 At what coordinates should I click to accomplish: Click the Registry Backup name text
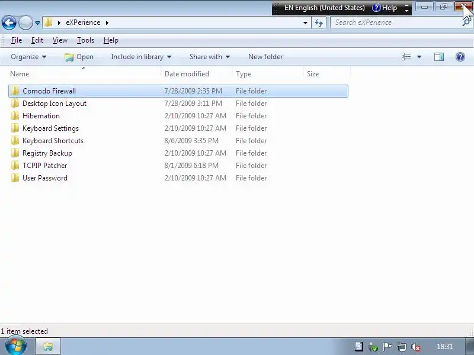[47, 153]
